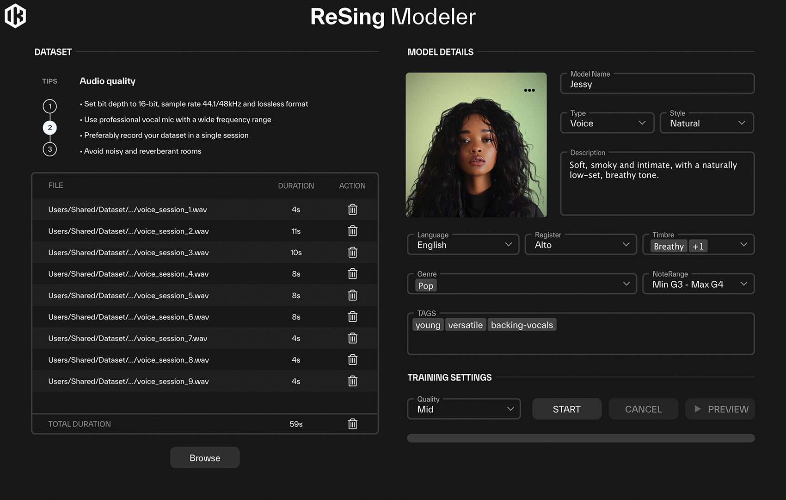Start training with the START button
786x500 pixels.
pyautogui.click(x=566, y=408)
